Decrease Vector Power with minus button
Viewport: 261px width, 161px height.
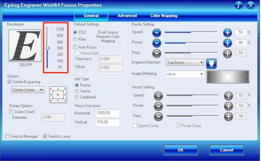158,106
